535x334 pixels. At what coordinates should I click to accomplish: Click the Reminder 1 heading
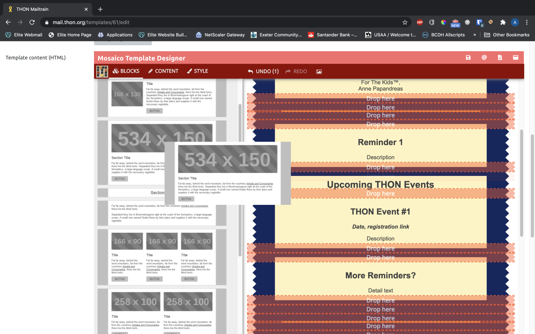[x=380, y=142]
